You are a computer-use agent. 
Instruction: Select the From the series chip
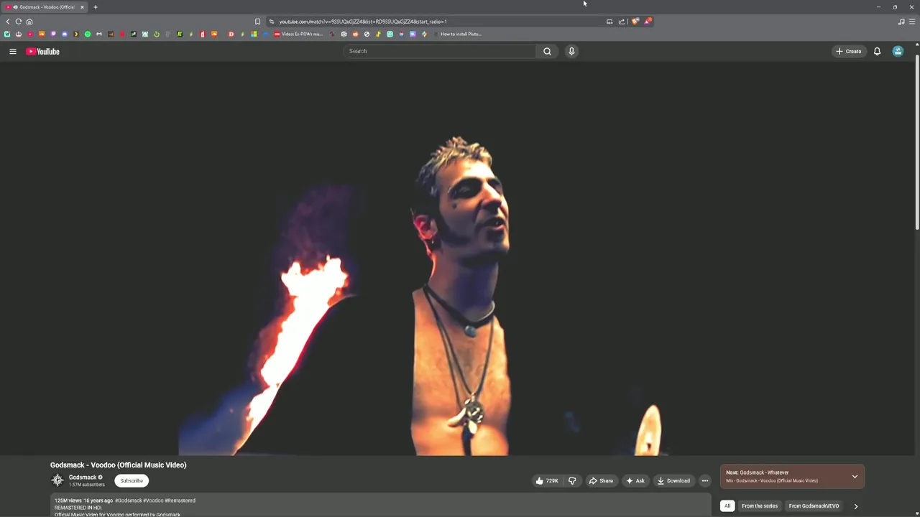(760, 506)
